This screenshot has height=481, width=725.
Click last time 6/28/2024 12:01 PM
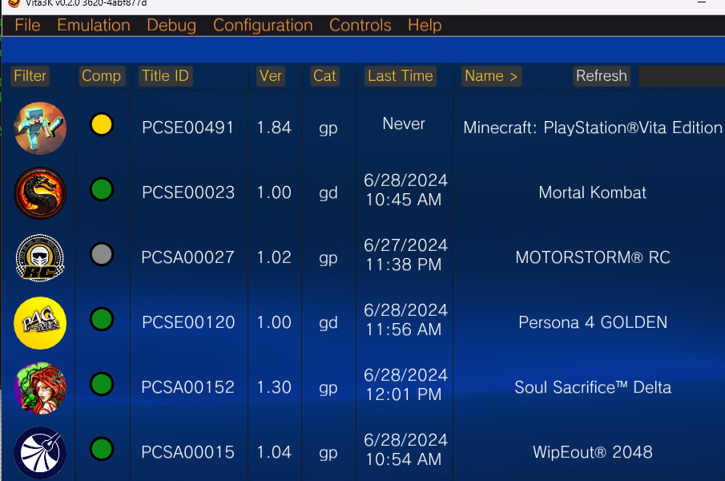405,384
